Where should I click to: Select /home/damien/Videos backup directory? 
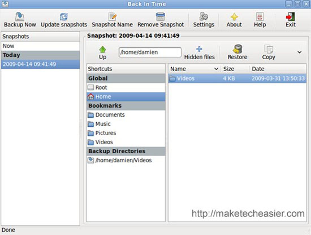click(126, 160)
